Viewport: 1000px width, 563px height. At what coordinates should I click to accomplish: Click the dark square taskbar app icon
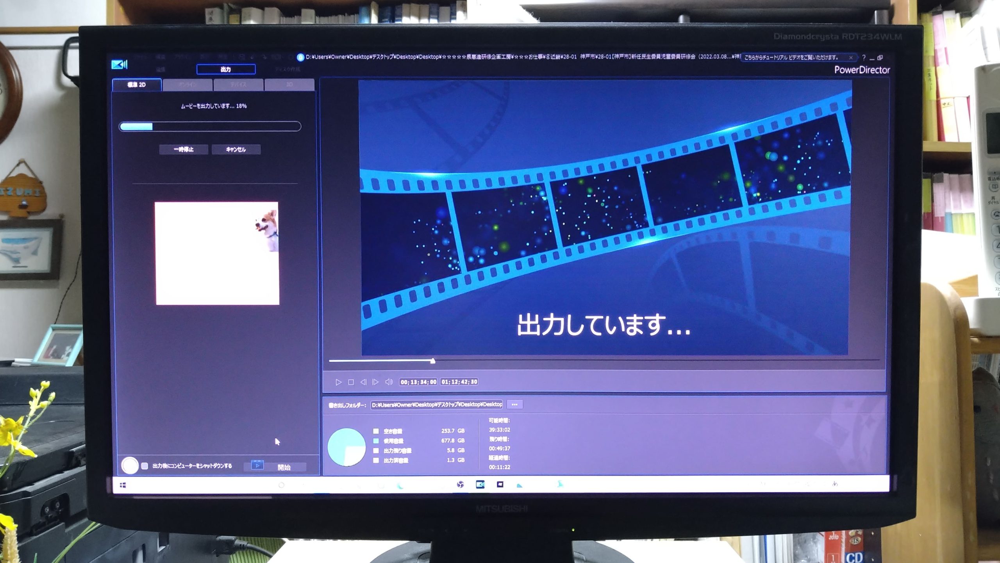pyautogui.click(x=500, y=485)
